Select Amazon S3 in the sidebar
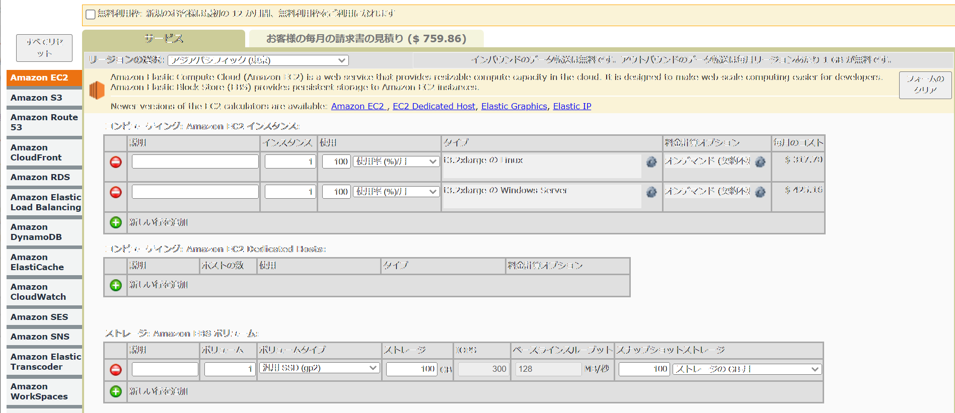Screen dimensions: 955x413 [x=44, y=98]
